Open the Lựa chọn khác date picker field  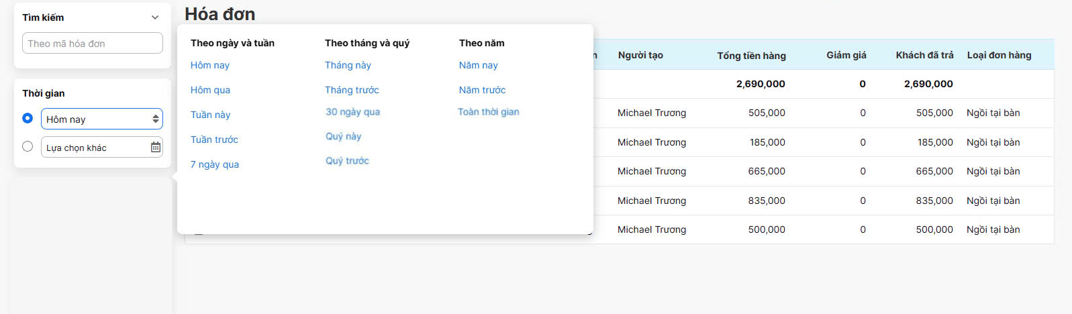pos(95,148)
